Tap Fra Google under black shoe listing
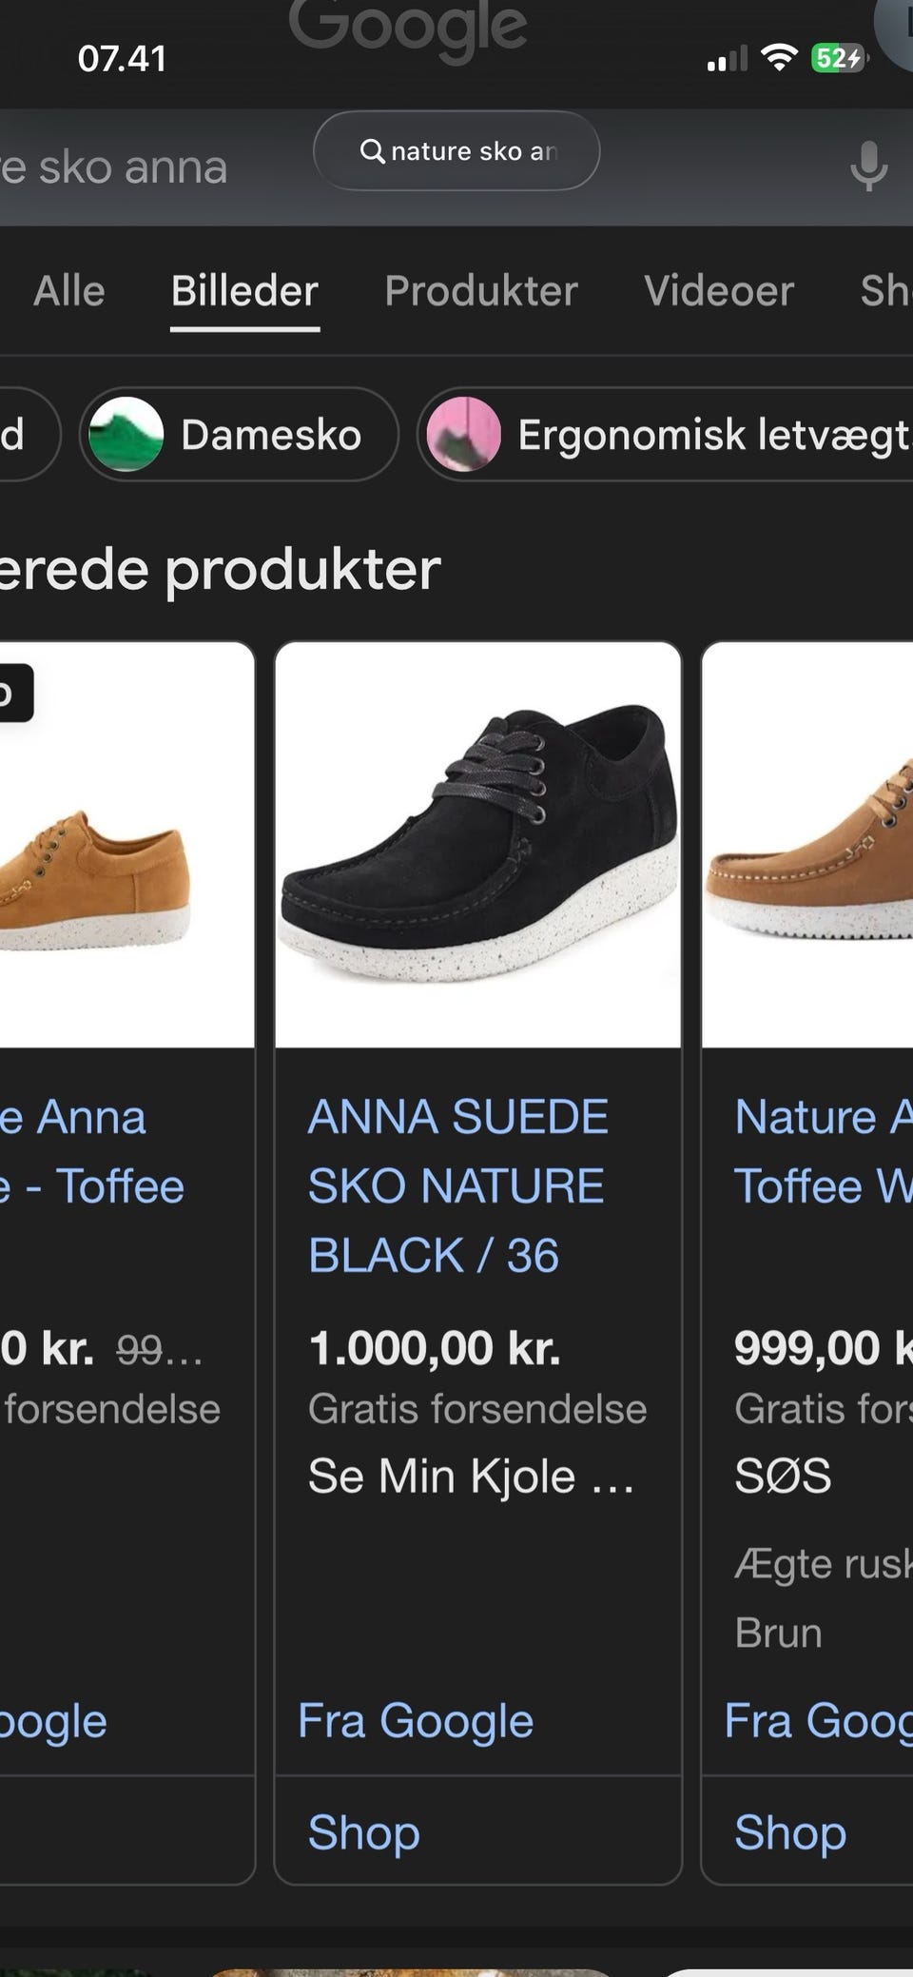913x1977 pixels. point(416,1720)
